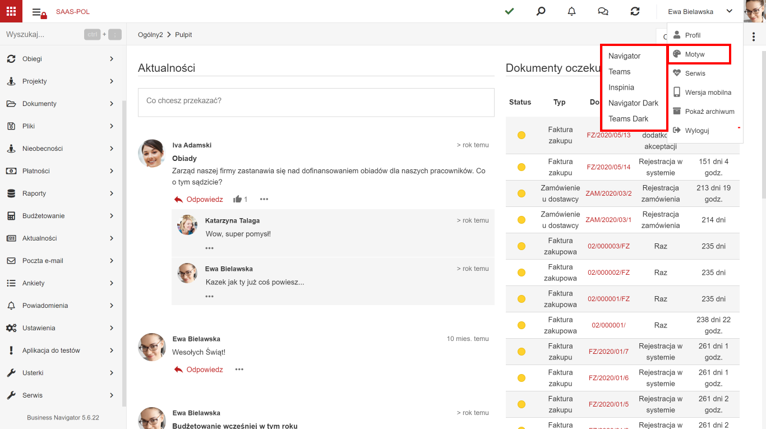Click the green checkmark status icon
The width and height of the screenshot is (766, 429).
[509, 11]
